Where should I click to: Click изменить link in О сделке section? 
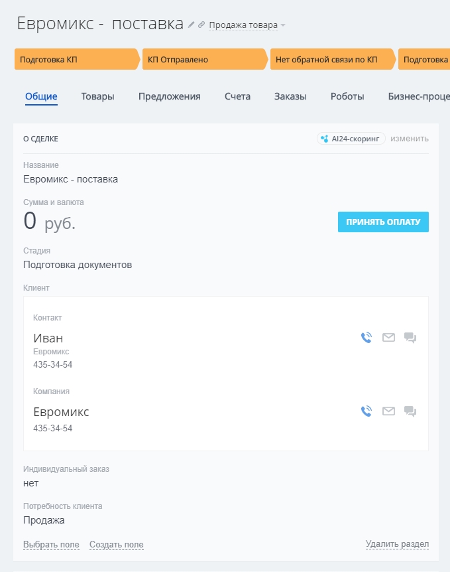pos(410,139)
